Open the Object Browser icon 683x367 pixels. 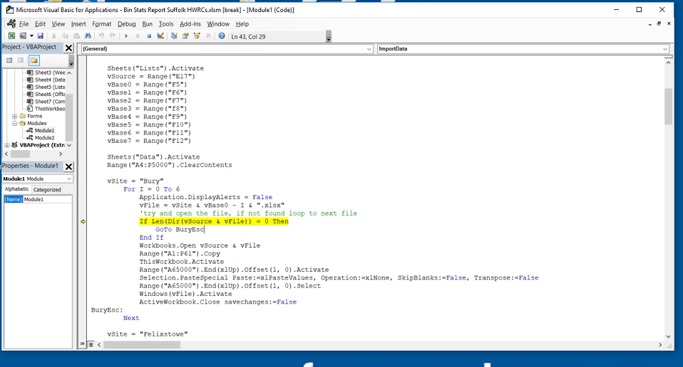tap(197, 36)
